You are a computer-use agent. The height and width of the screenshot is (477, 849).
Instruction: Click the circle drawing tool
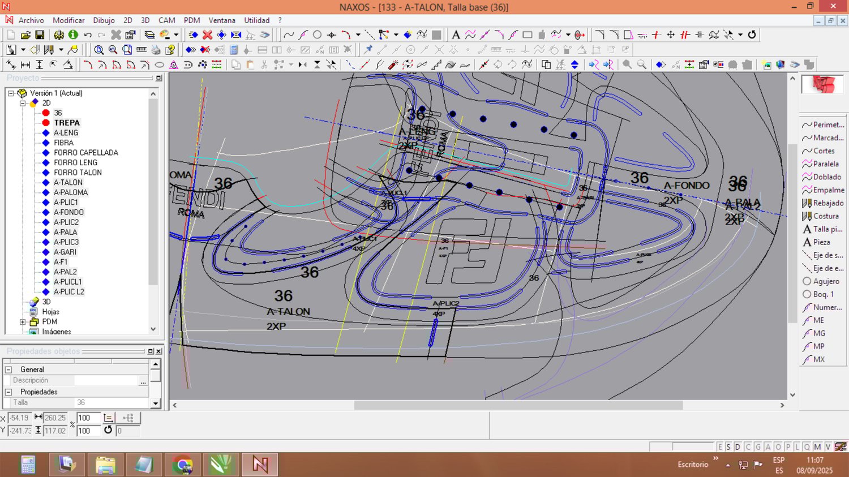pyautogui.click(x=318, y=35)
